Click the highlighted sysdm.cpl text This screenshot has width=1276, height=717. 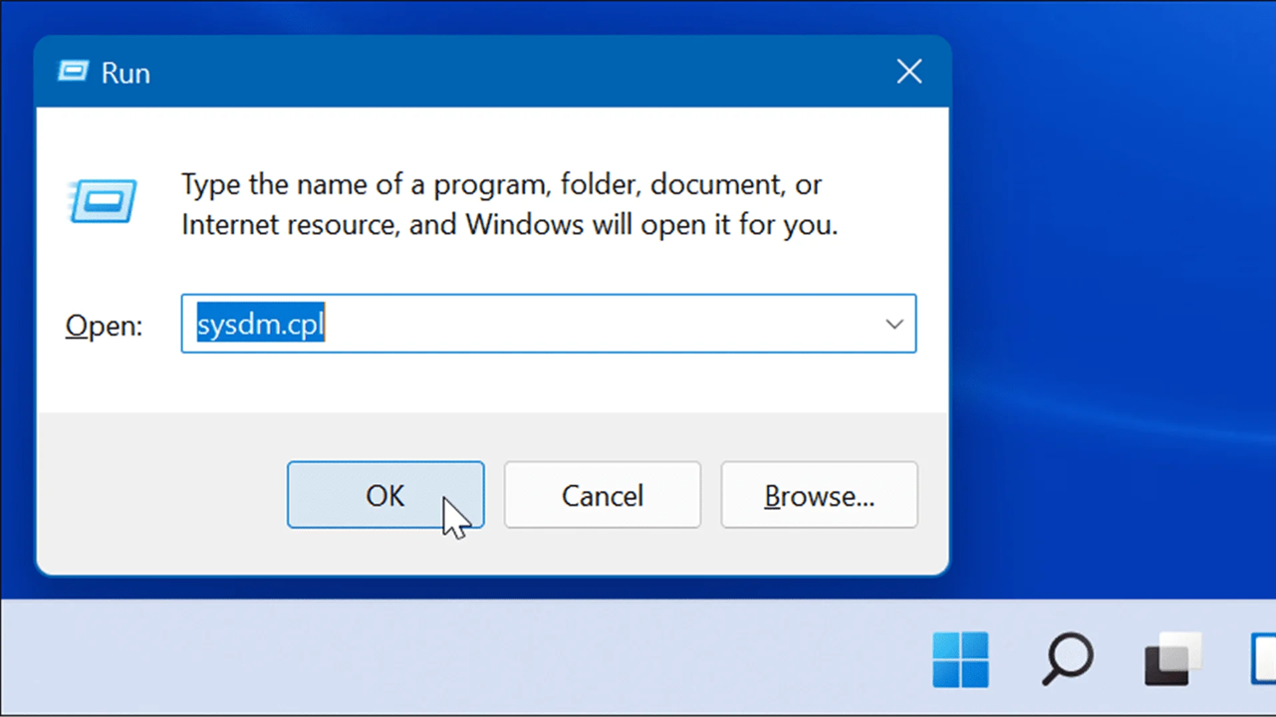point(261,324)
